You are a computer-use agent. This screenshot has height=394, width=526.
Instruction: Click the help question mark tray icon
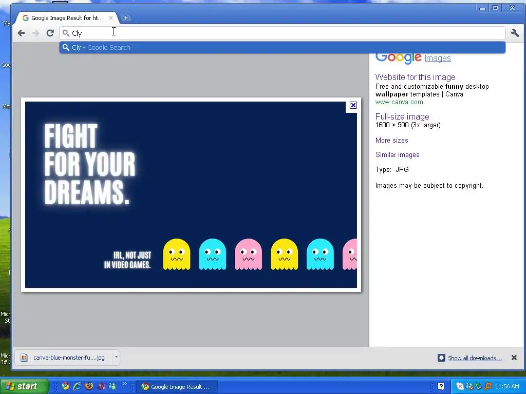441,387
